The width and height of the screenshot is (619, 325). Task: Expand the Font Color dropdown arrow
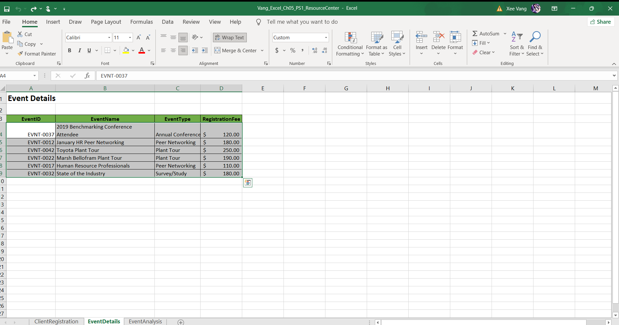149,50
